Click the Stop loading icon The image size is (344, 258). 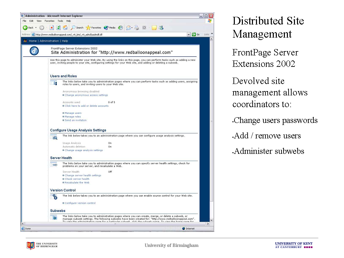coord(52,28)
